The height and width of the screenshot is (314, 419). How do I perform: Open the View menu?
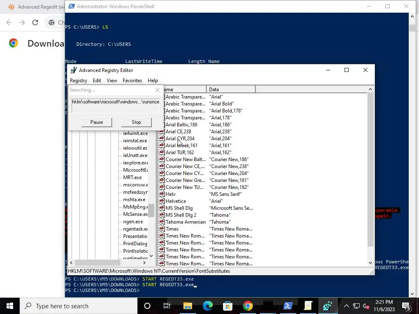(x=112, y=81)
